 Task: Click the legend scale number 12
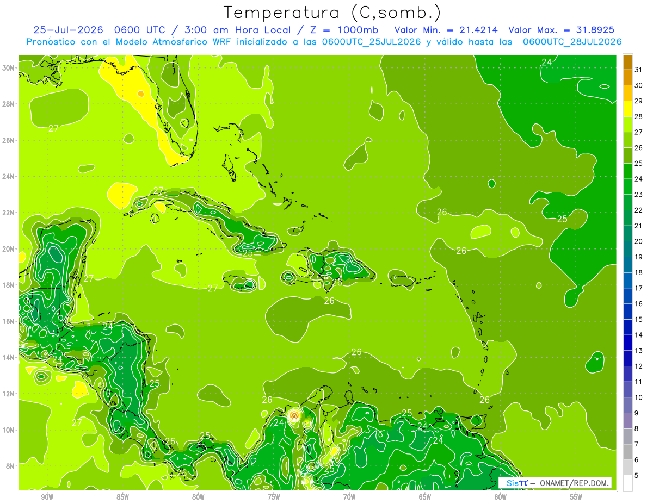[x=638, y=366]
